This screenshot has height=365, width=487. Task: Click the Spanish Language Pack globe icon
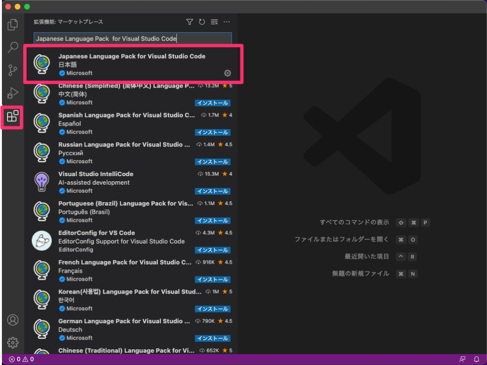point(42,123)
